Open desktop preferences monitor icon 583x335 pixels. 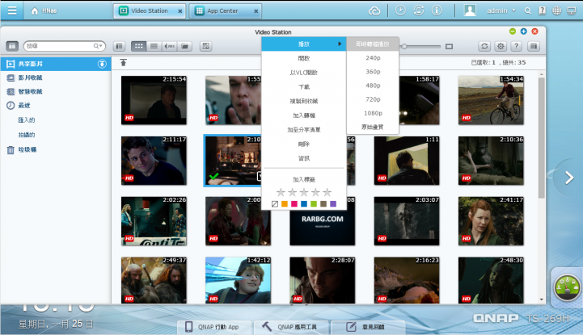pyautogui.click(x=572, y=10)
